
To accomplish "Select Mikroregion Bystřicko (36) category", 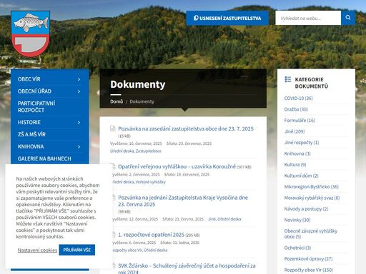I will [x=311, y=187].
